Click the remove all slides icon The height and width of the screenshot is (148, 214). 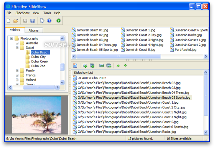[109, 66]
